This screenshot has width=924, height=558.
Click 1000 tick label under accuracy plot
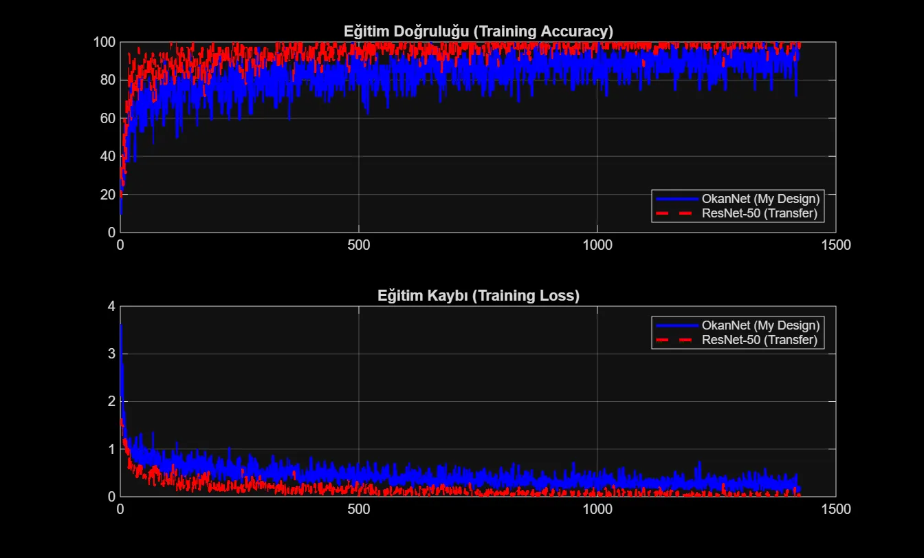pyautogui.click(x=597, y=246)
